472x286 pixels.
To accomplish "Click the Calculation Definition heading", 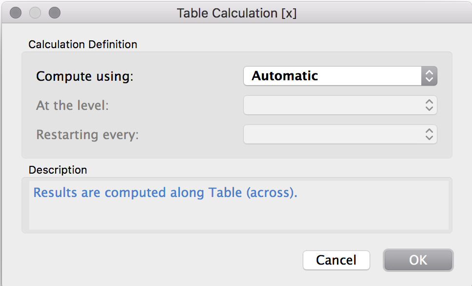I will click(83, 45).
